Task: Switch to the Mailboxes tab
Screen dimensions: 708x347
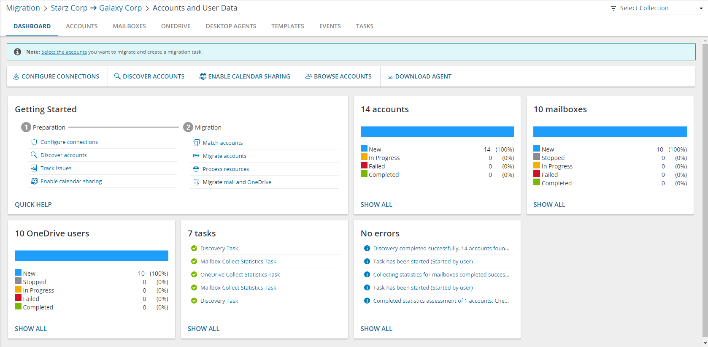Action: pos(129,26)
